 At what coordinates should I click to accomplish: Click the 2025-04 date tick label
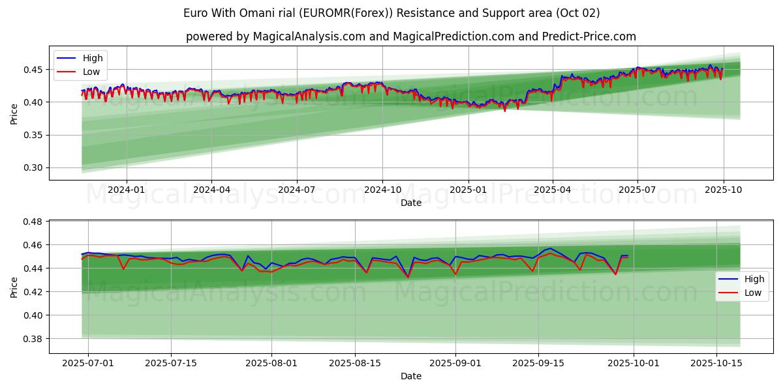coord(553,190)
